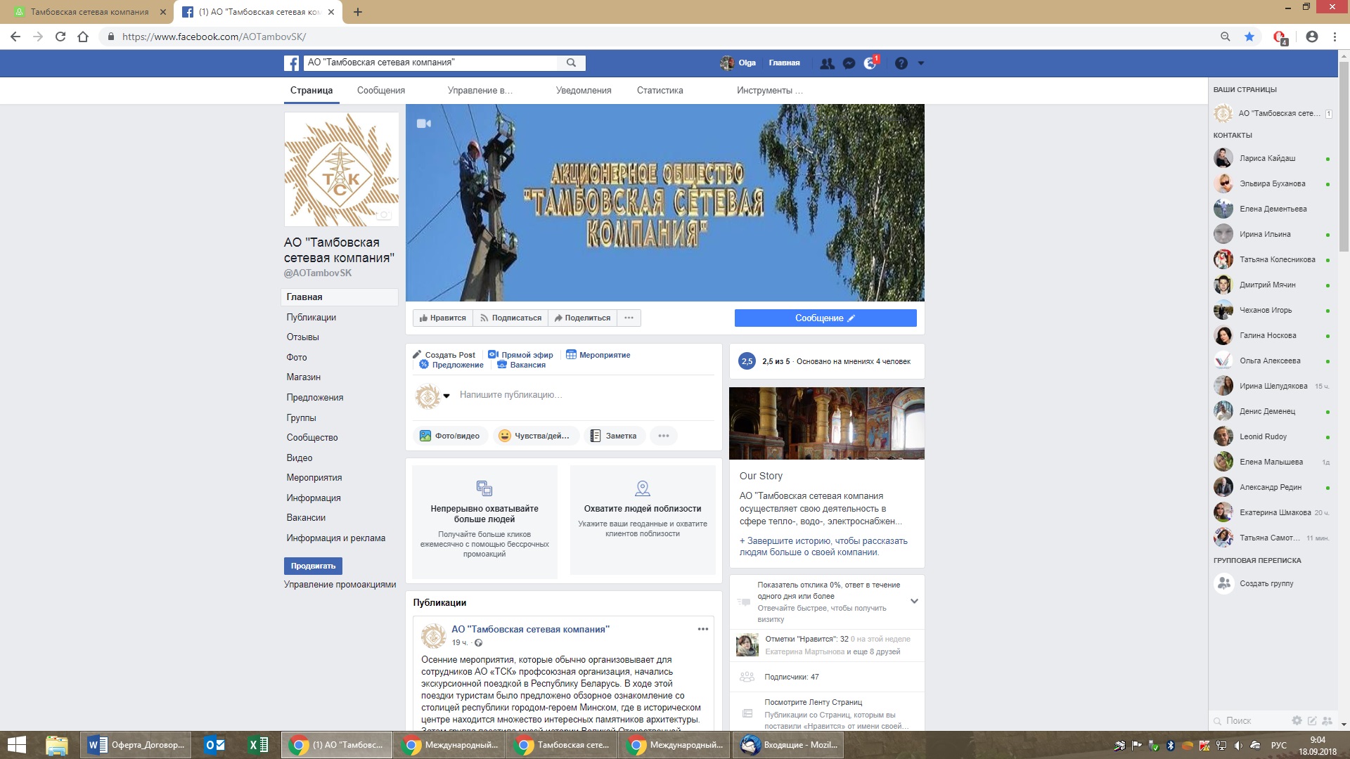The image size is (1350, 759).
Task: Click the Заметка note button
Action: [x=614, y=436]
